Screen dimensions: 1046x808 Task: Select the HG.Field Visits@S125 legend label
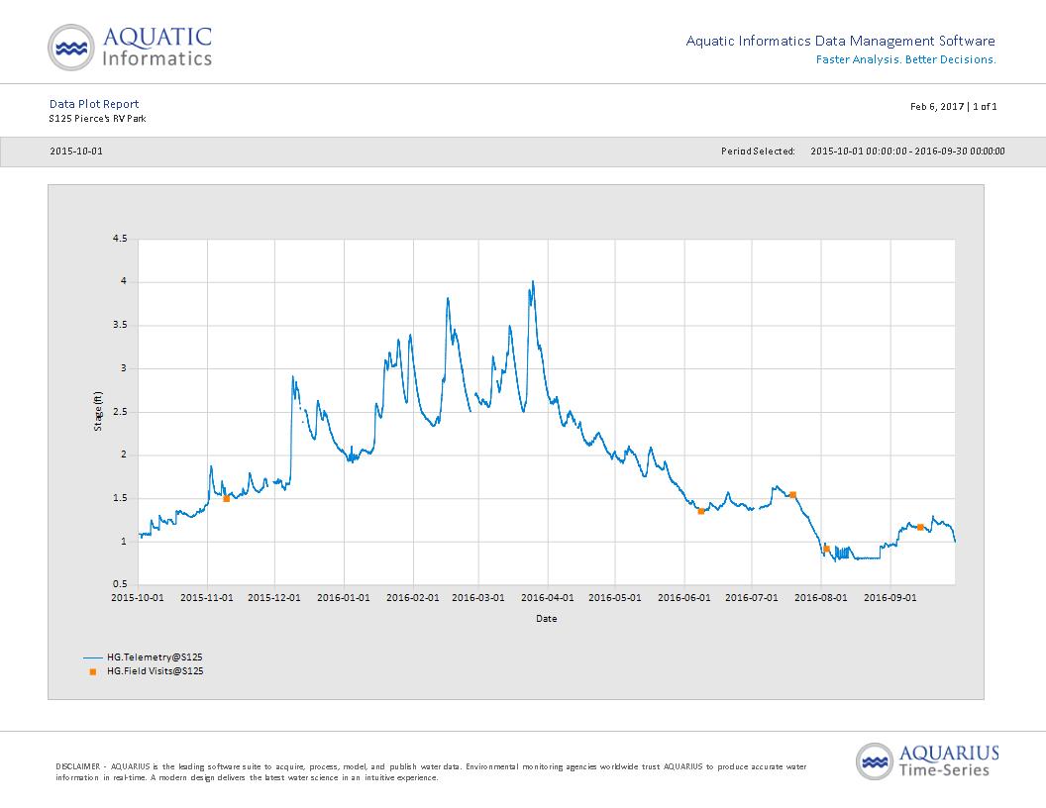pyautogui.click(x=156, y=671)
